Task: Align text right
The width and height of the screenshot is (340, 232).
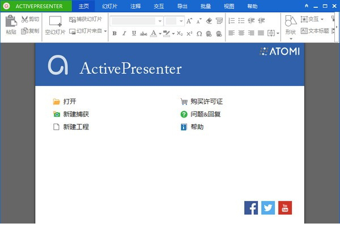Action: [251, 33]
